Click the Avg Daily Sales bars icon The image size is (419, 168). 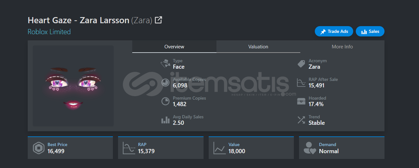pyautogui.click(x=165, y=120)
